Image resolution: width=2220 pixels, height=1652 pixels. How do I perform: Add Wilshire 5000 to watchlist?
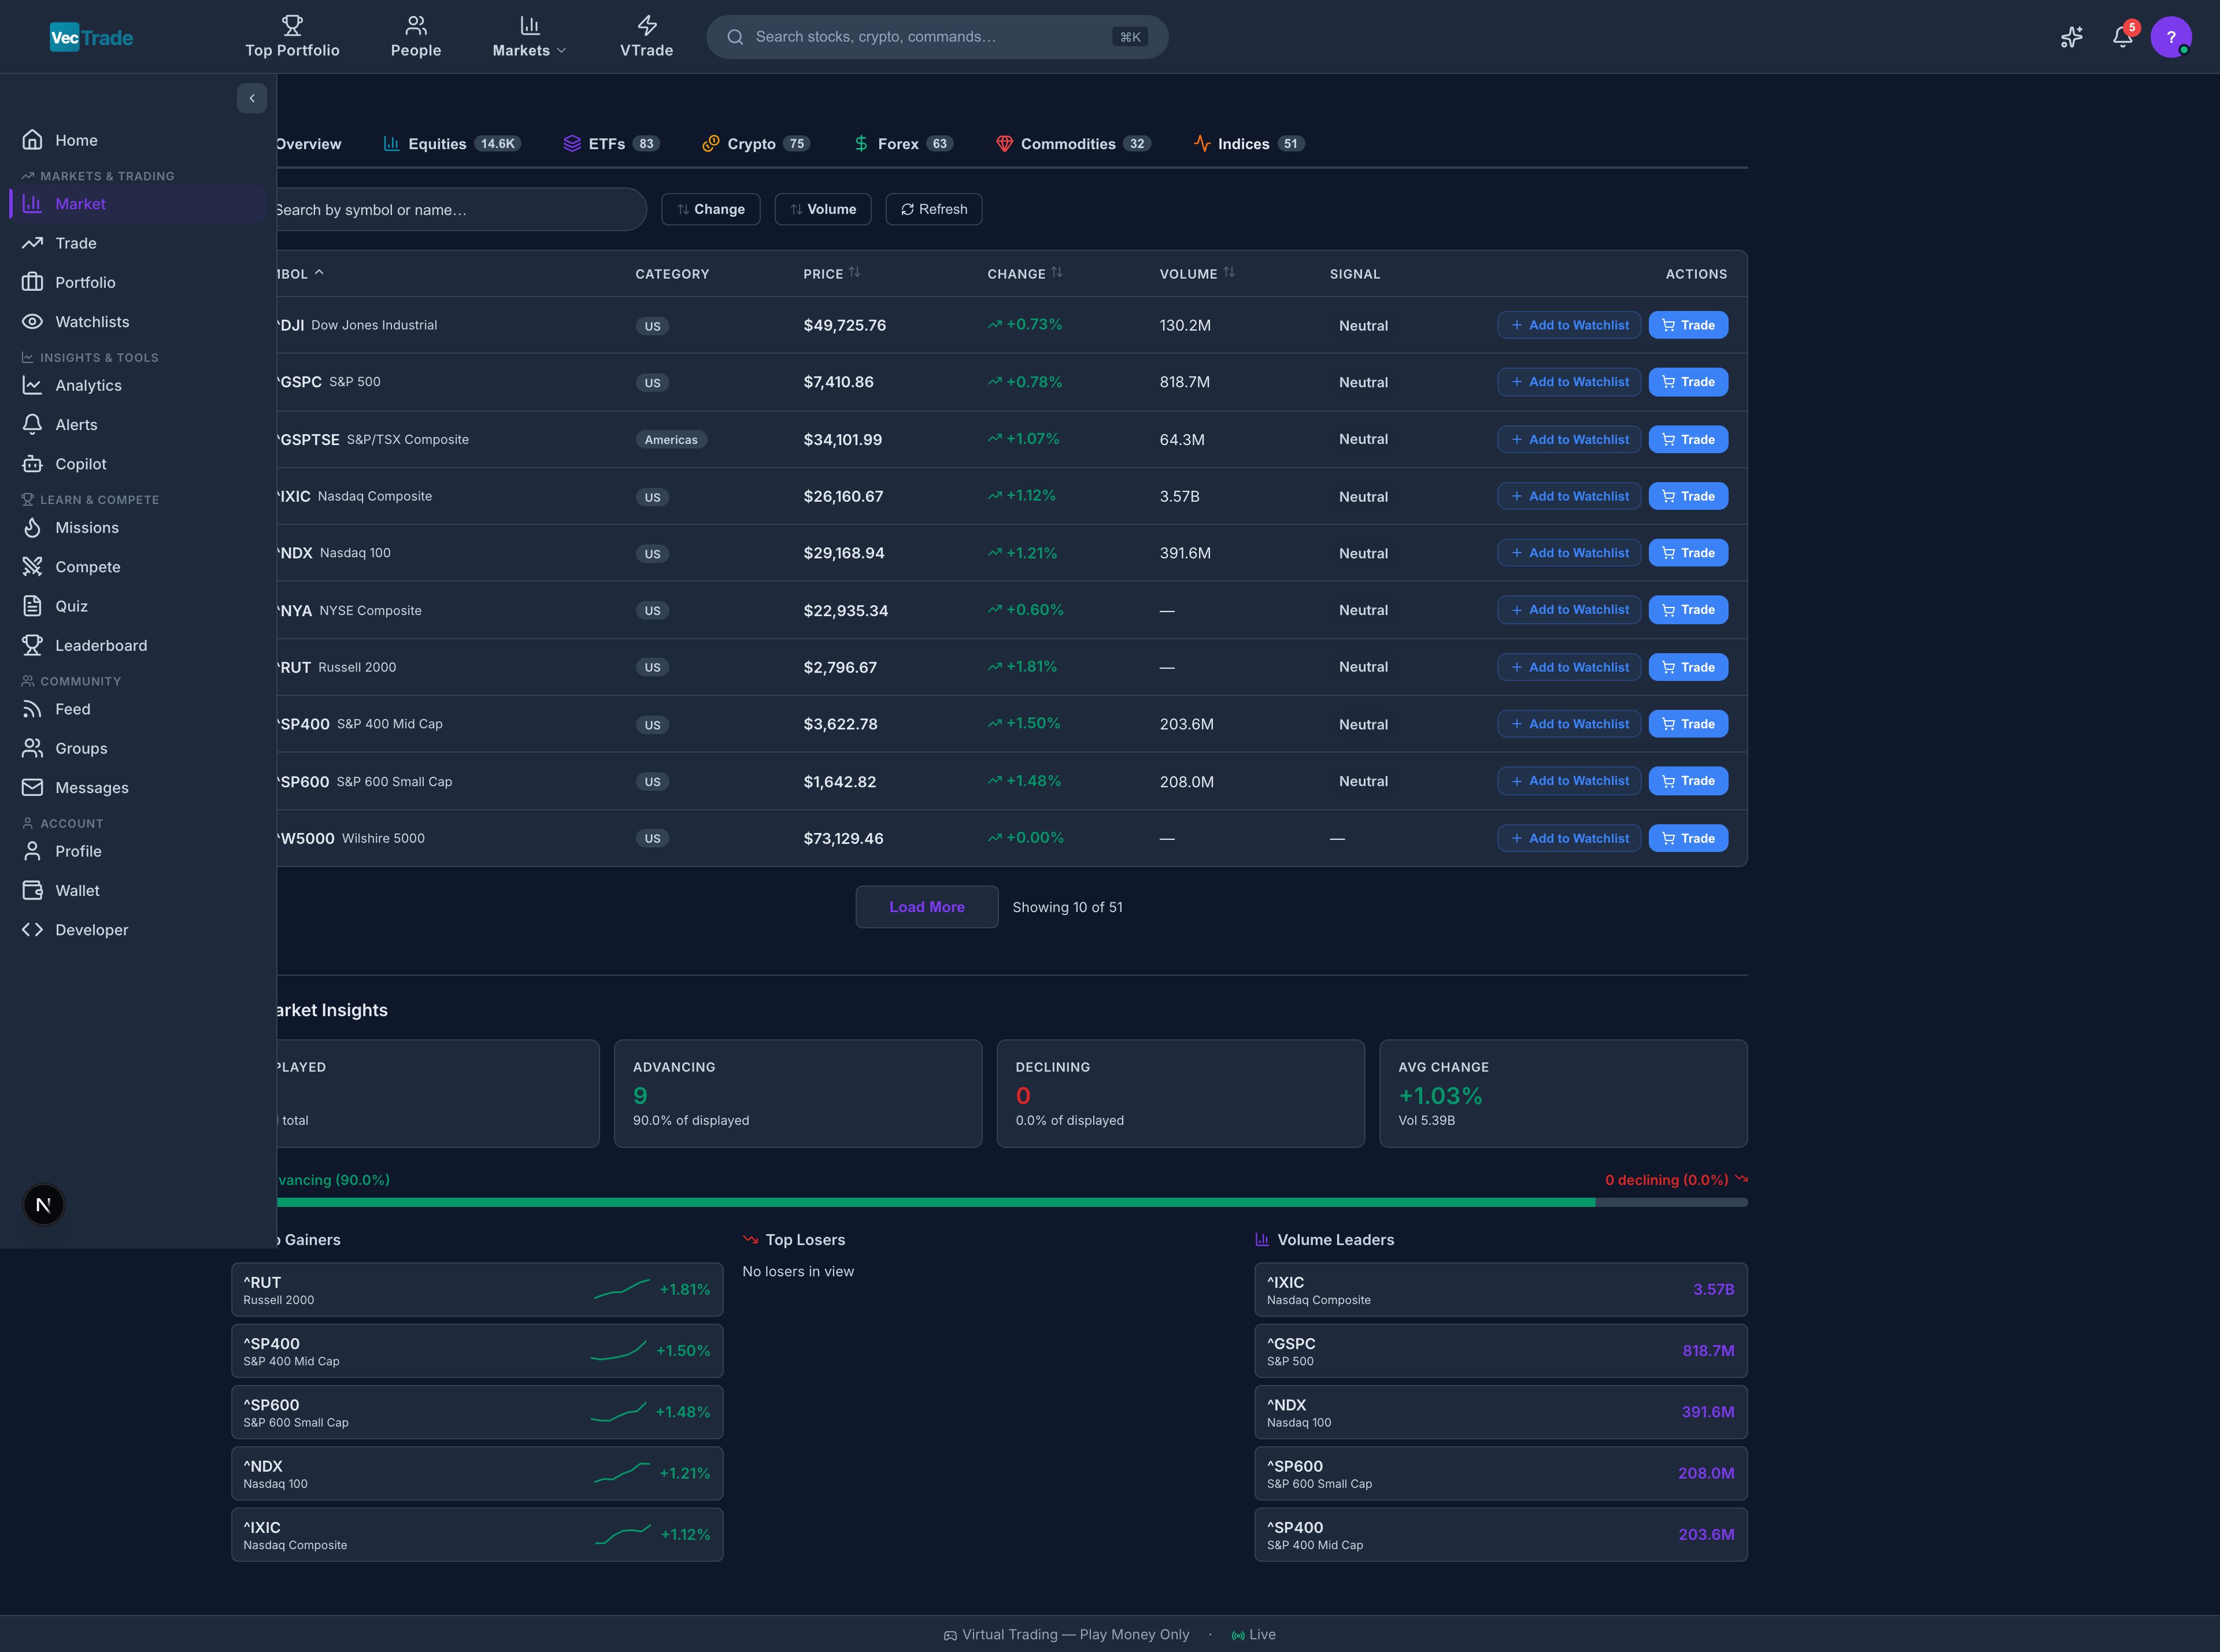[x=1569, y=838]
